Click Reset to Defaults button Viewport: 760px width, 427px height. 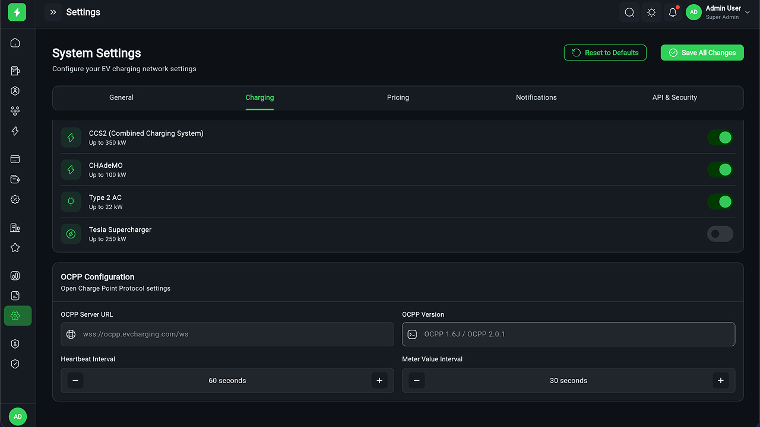pyautogui.click(x=605, y=53)
